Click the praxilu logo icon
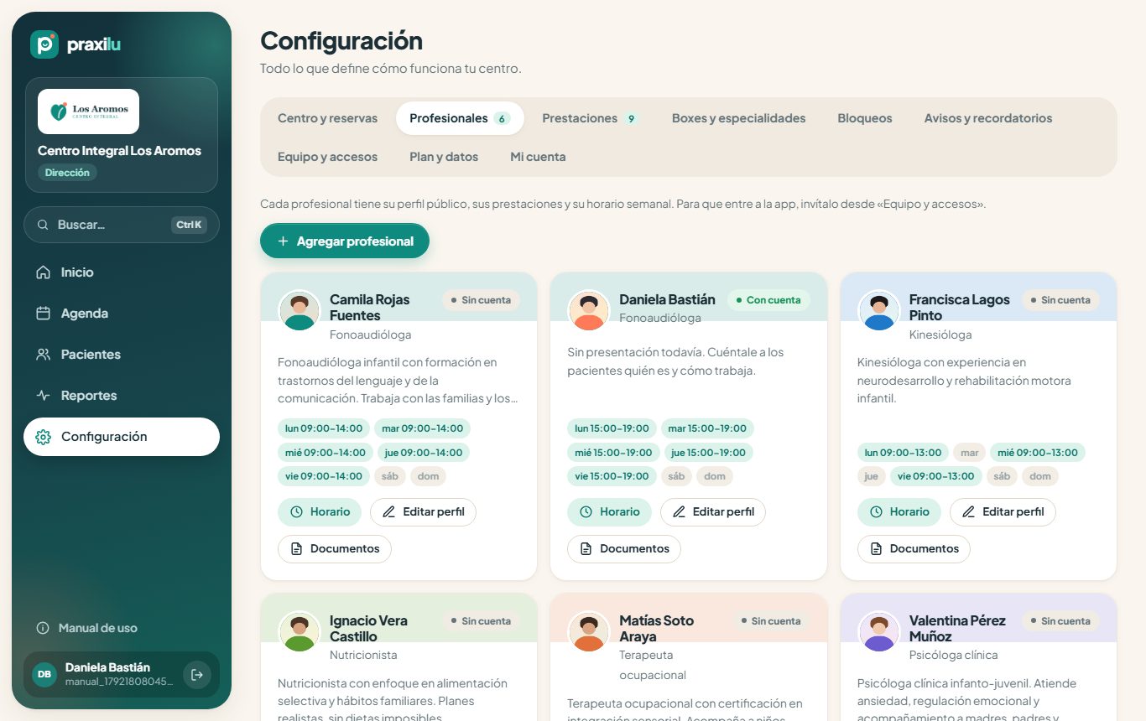Screen dimensions: 1146x721 pyautogui.click(x=44, y=44)
